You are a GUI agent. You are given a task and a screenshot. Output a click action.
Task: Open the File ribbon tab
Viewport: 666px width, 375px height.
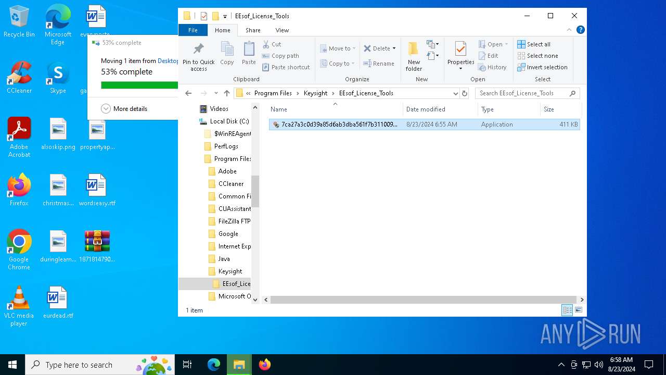coord(193,30)
